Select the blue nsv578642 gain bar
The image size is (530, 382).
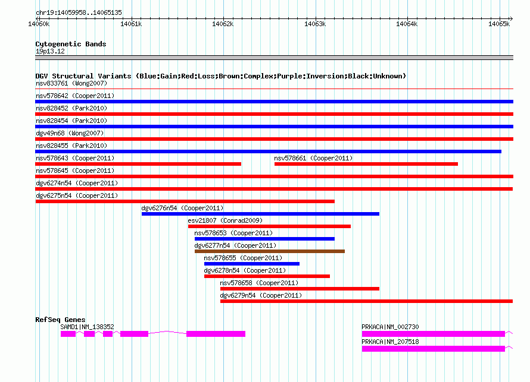coord(274,102)
